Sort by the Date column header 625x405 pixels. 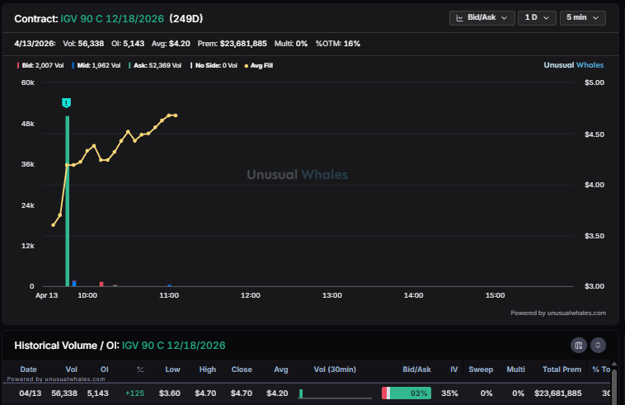click(28, 370)
